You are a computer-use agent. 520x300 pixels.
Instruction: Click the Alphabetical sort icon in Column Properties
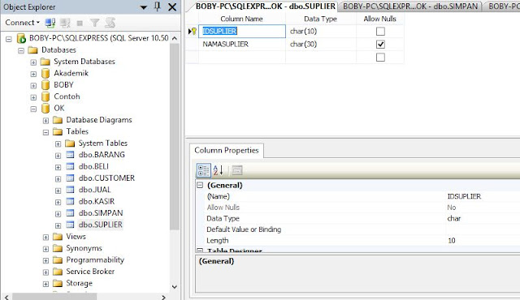point(219,170)
